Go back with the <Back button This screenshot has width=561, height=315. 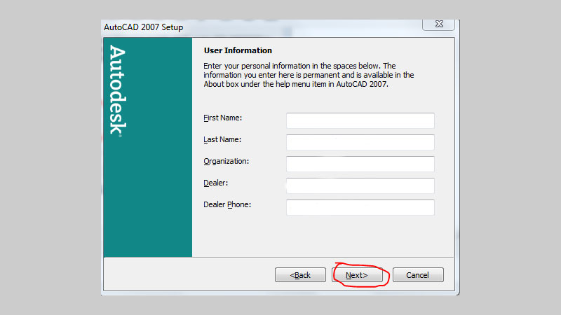300,275
